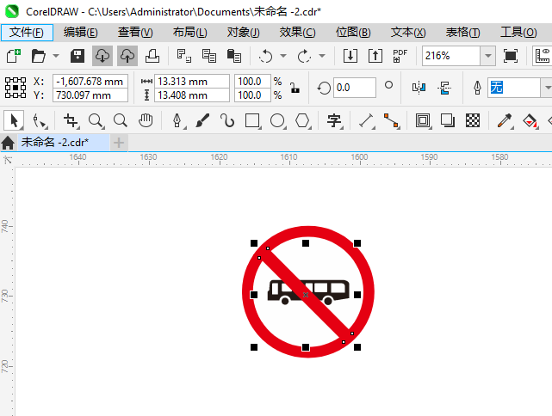The height and width of the screenshot is (416, 552).
Task: Select the Ellipse tool
Action: (x=277, y=121)
